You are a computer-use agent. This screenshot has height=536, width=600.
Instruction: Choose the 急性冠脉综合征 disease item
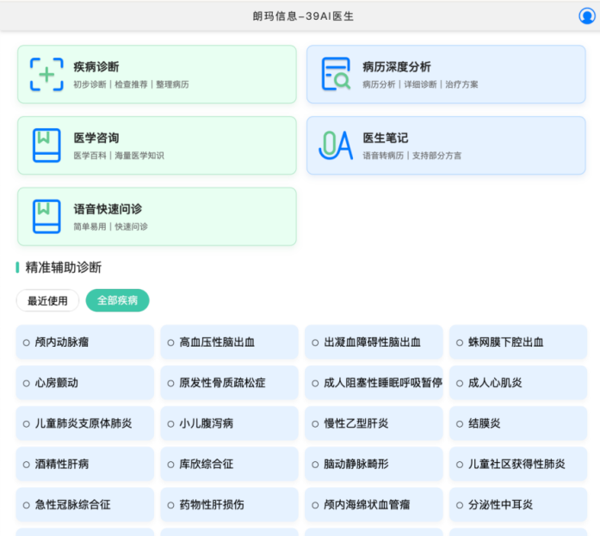click(85, 504)
